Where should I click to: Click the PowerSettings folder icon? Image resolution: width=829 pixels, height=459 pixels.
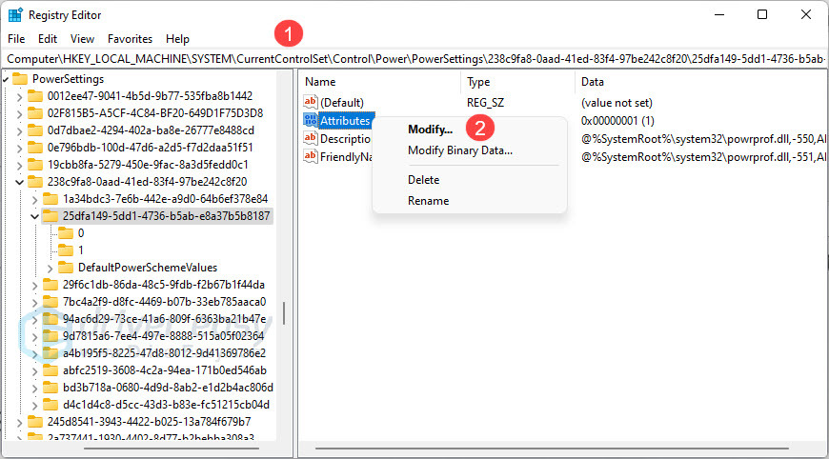point(20,78)
